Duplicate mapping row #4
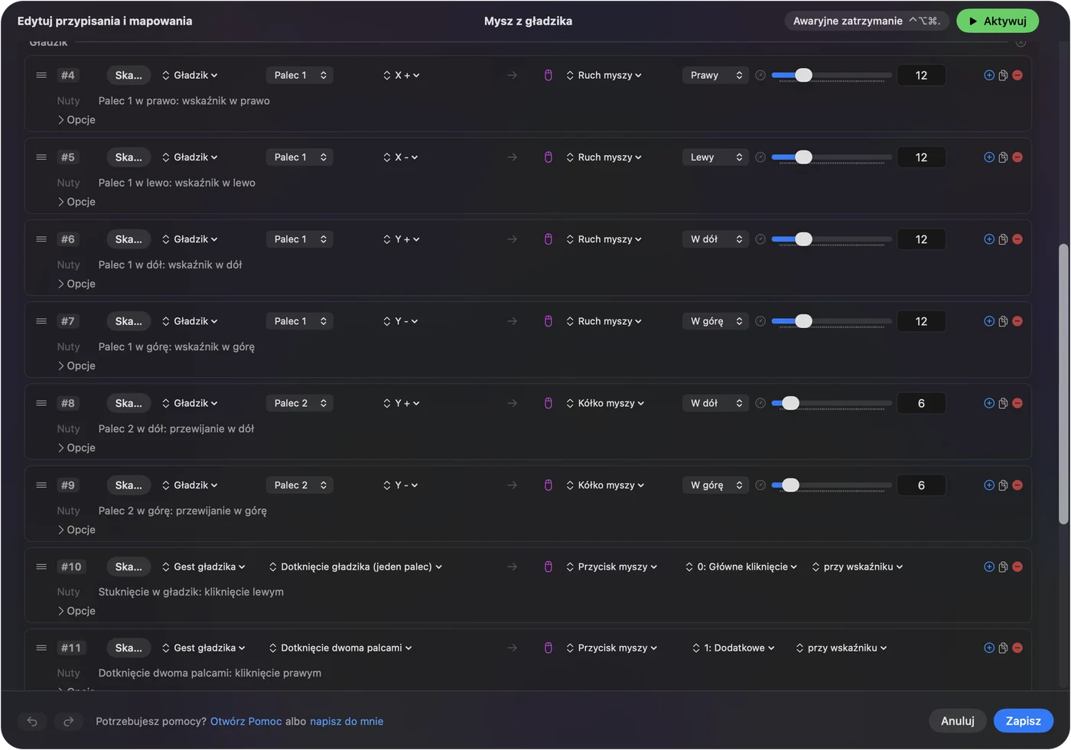The height and width of the screenshot is (750, 1071). (x=1003, y=75)
